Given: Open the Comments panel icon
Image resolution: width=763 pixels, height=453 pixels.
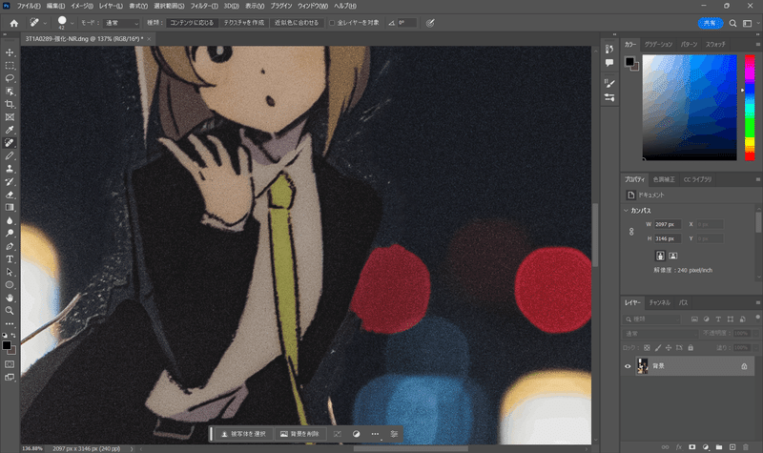Looking at the screenshot, I should [609, 62].
